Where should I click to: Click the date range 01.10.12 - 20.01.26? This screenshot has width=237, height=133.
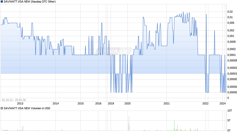[14, 100]
